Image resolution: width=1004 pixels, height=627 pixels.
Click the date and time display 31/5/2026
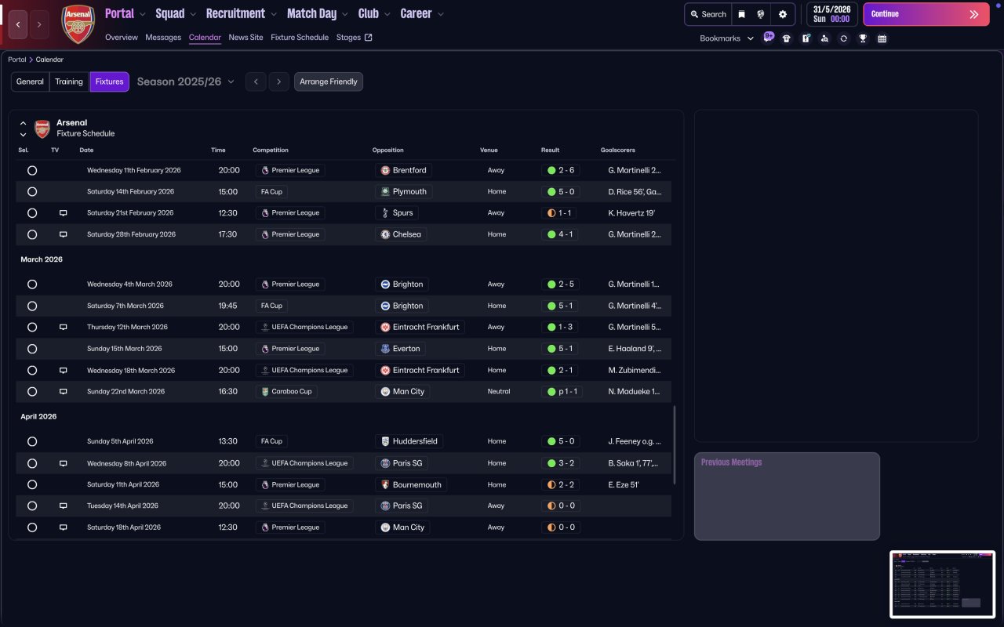click(x=832, y=14)
